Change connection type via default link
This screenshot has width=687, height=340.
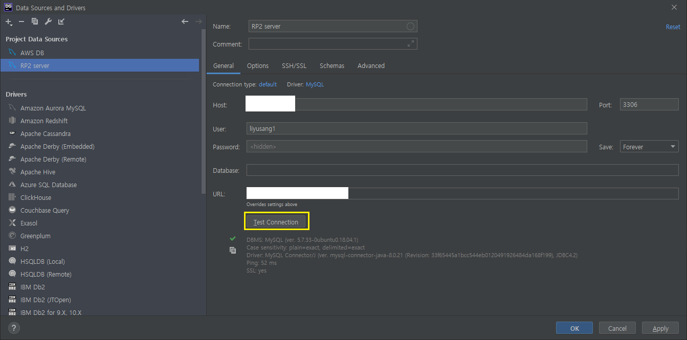[268, 84]
